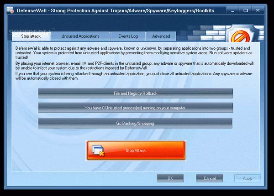Confirm with the OK button
The image size is (274, 196).
pos(170,178)
